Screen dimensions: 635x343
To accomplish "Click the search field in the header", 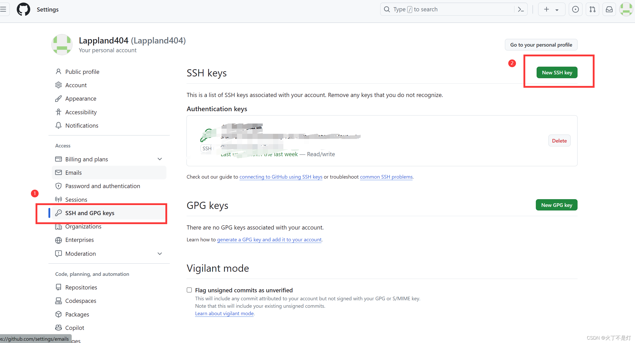I will [x=438, y=9].
